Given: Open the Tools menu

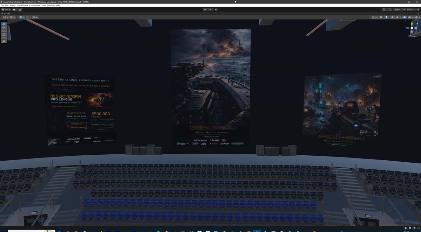Looking at the screenshot, I should point(44,6).
